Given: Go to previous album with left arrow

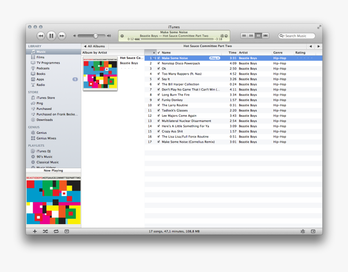Looking at the screenshot, I should [x=310, y=46].
